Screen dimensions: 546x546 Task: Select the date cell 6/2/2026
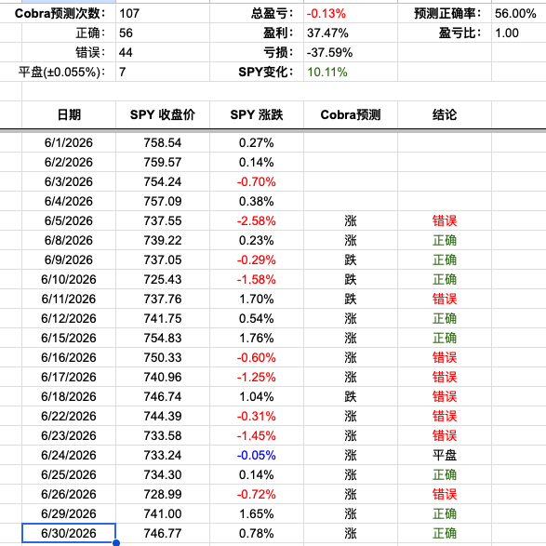(69, 162)
